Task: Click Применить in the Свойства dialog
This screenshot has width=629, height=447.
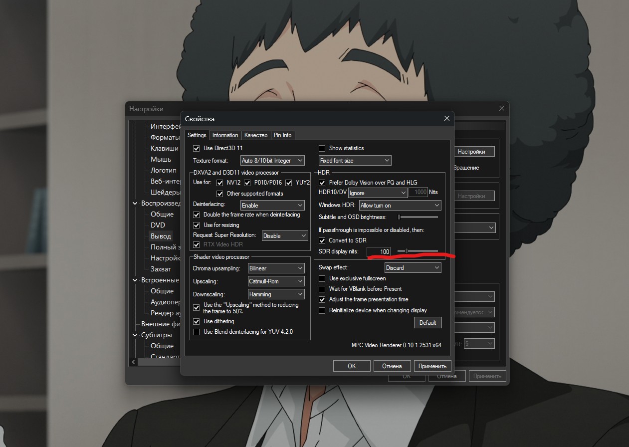Action: tap(432, 366)
